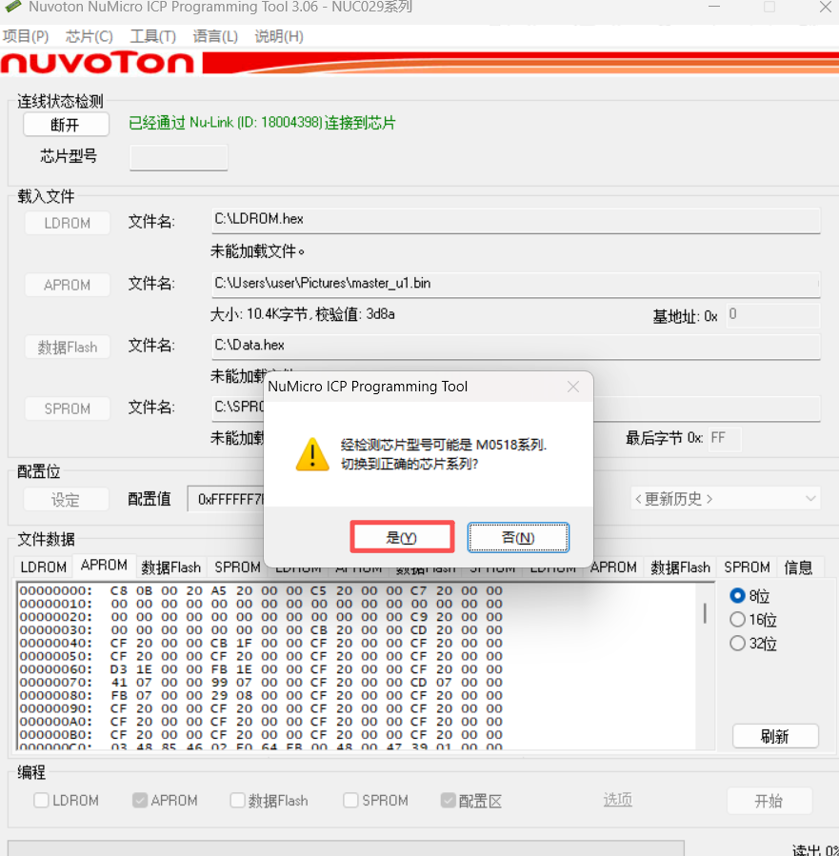Toggle the LDROM programming checkbox

pyautogui.click(x=42, y=801)
